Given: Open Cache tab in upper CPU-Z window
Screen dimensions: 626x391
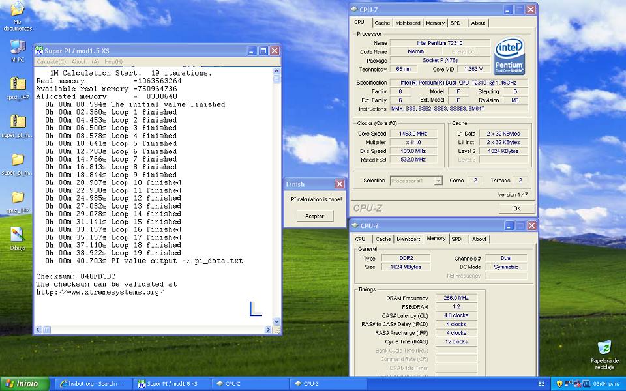Looking at the screenshot, I should pyautogui.click(x=382, y=23).
